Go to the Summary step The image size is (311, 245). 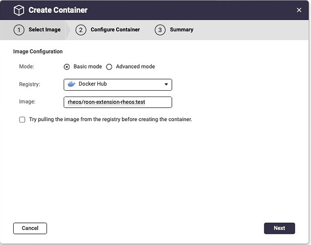click(174, 30)
